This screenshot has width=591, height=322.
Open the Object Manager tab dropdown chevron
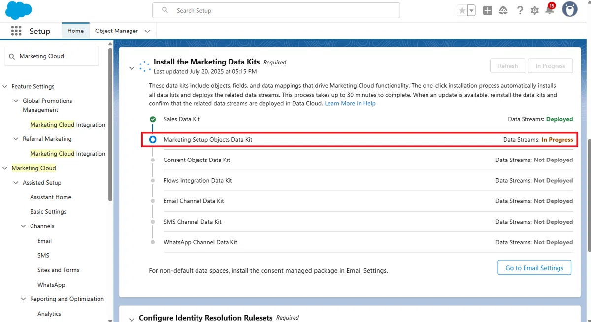coord(147,31)
